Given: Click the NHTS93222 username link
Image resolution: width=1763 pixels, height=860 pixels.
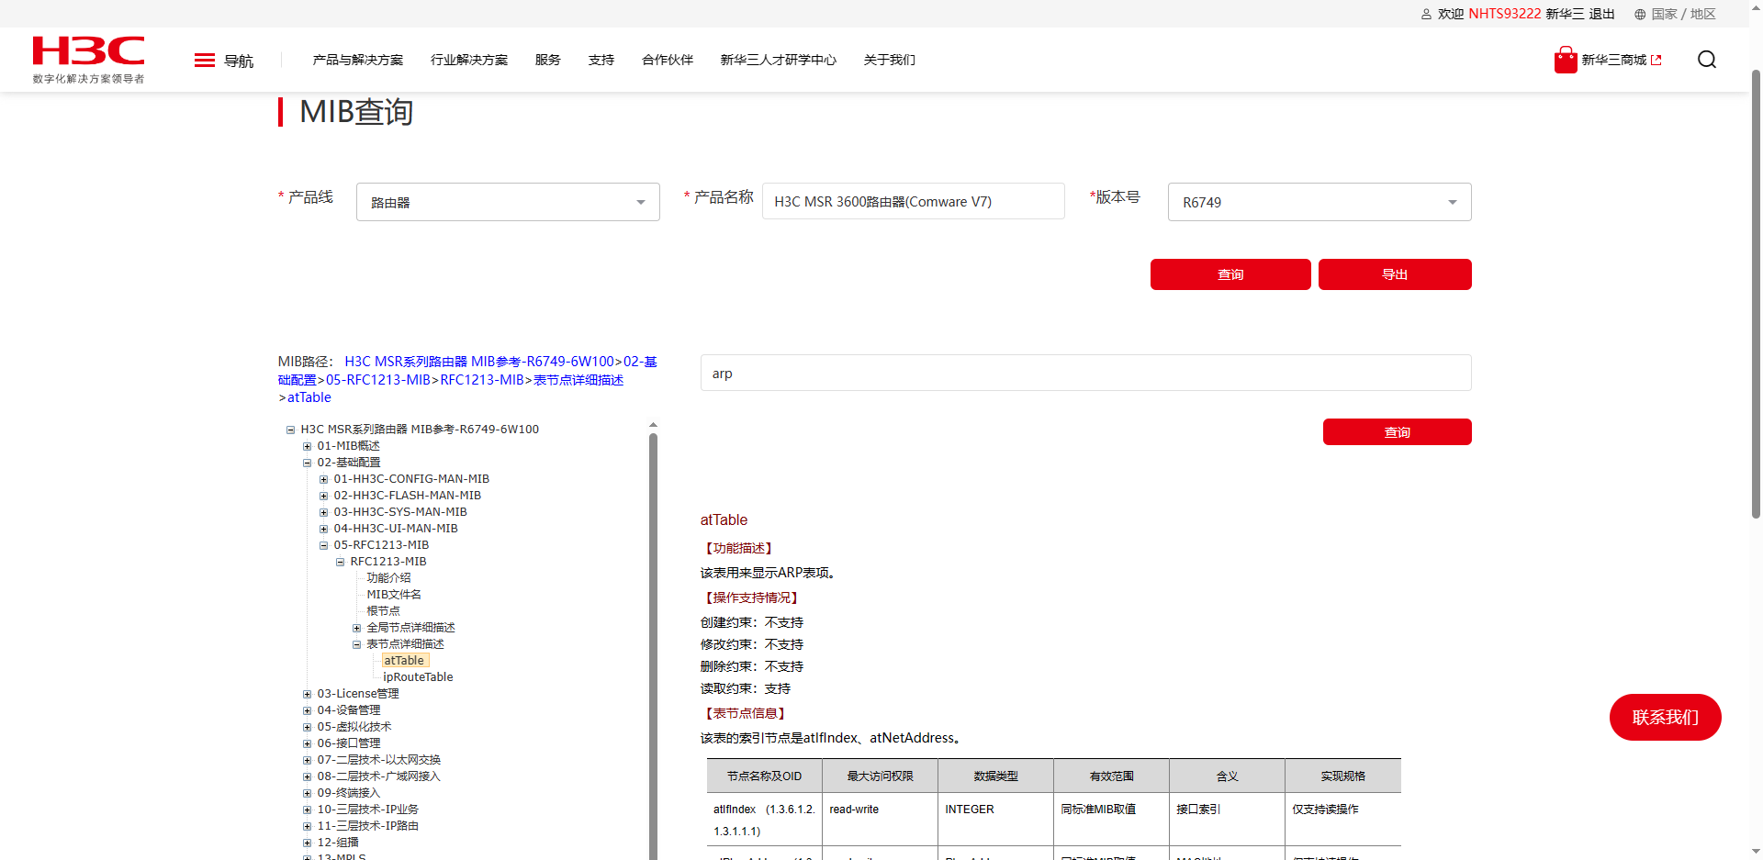Looking at the screenshot, I should 1505,14.
